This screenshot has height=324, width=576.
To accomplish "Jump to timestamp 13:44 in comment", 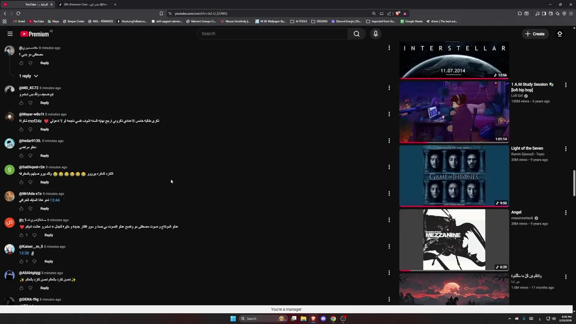I will point(55,200).
